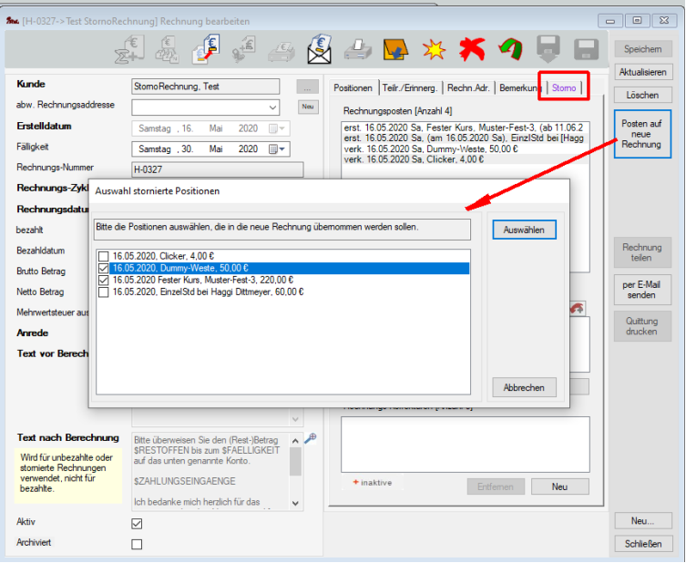
Task: Switch to the Storno tab
Action: click(x=564, y=87)
